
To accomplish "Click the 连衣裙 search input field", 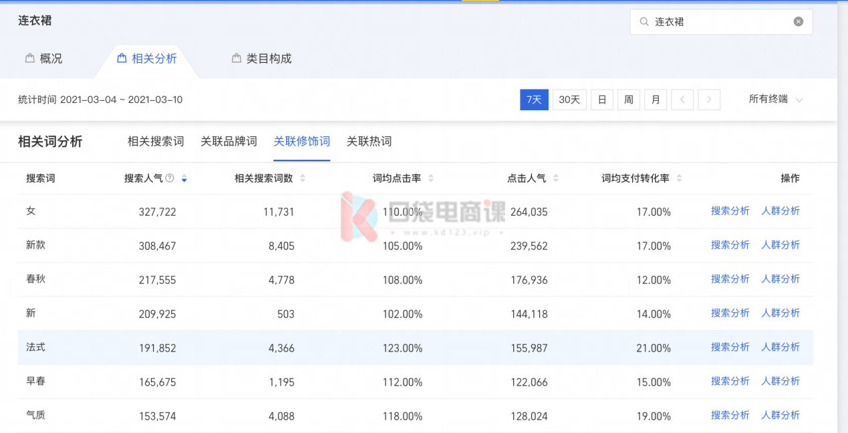I will (721, 21).
